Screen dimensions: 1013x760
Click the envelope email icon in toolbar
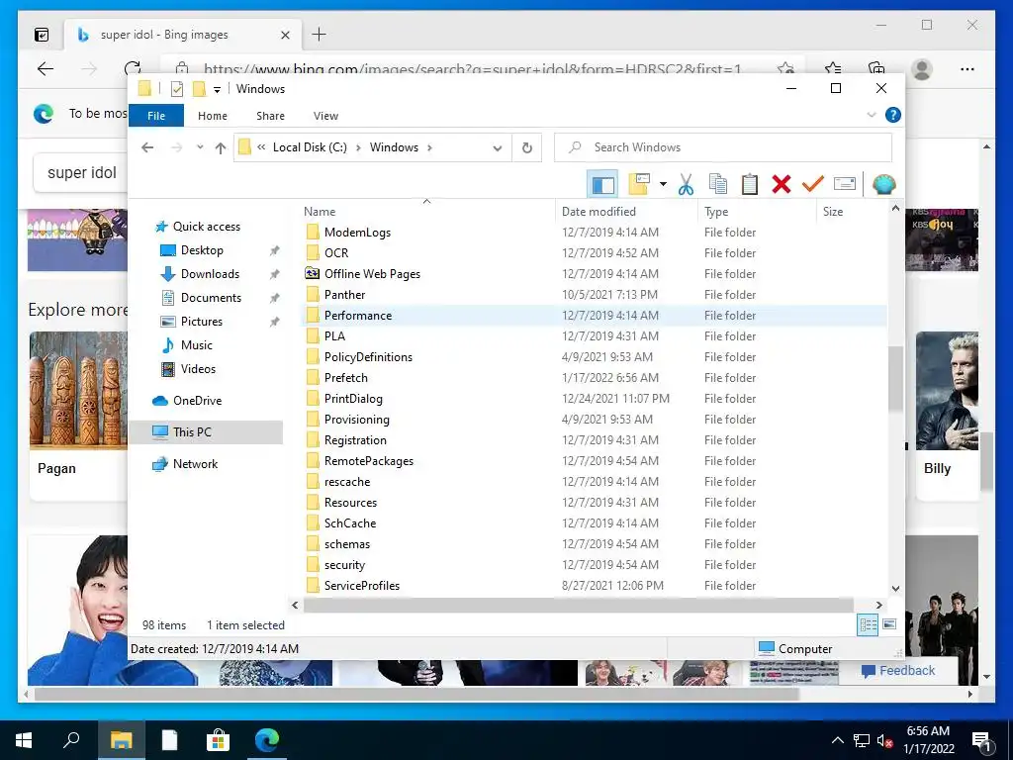845,185
